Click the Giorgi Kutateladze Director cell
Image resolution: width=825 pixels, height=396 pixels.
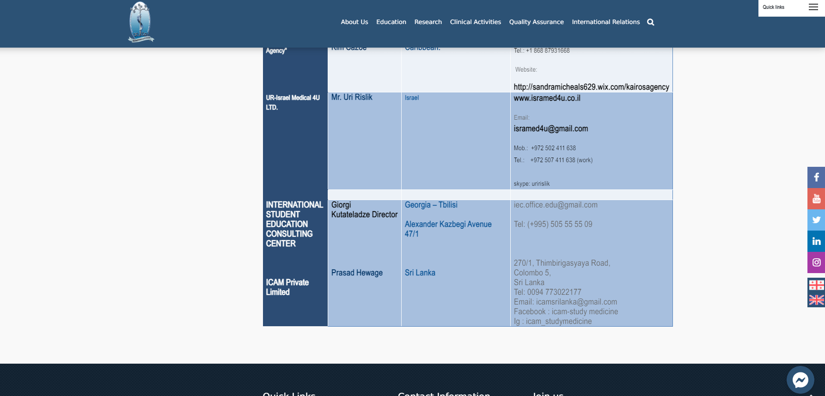tap(364, 210)
